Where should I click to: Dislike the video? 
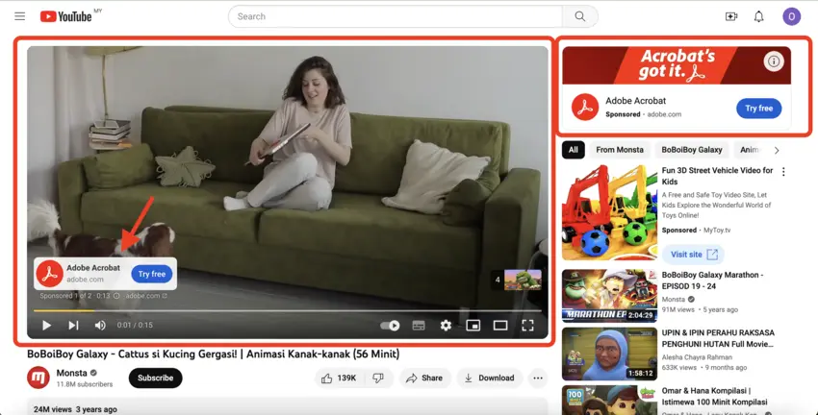click(x=379, y=378)
